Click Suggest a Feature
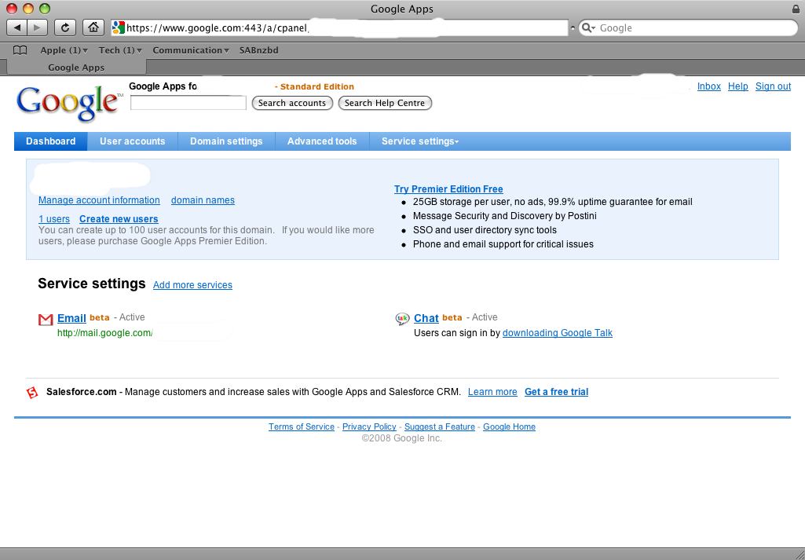805x560 pixels. [440, 426]
